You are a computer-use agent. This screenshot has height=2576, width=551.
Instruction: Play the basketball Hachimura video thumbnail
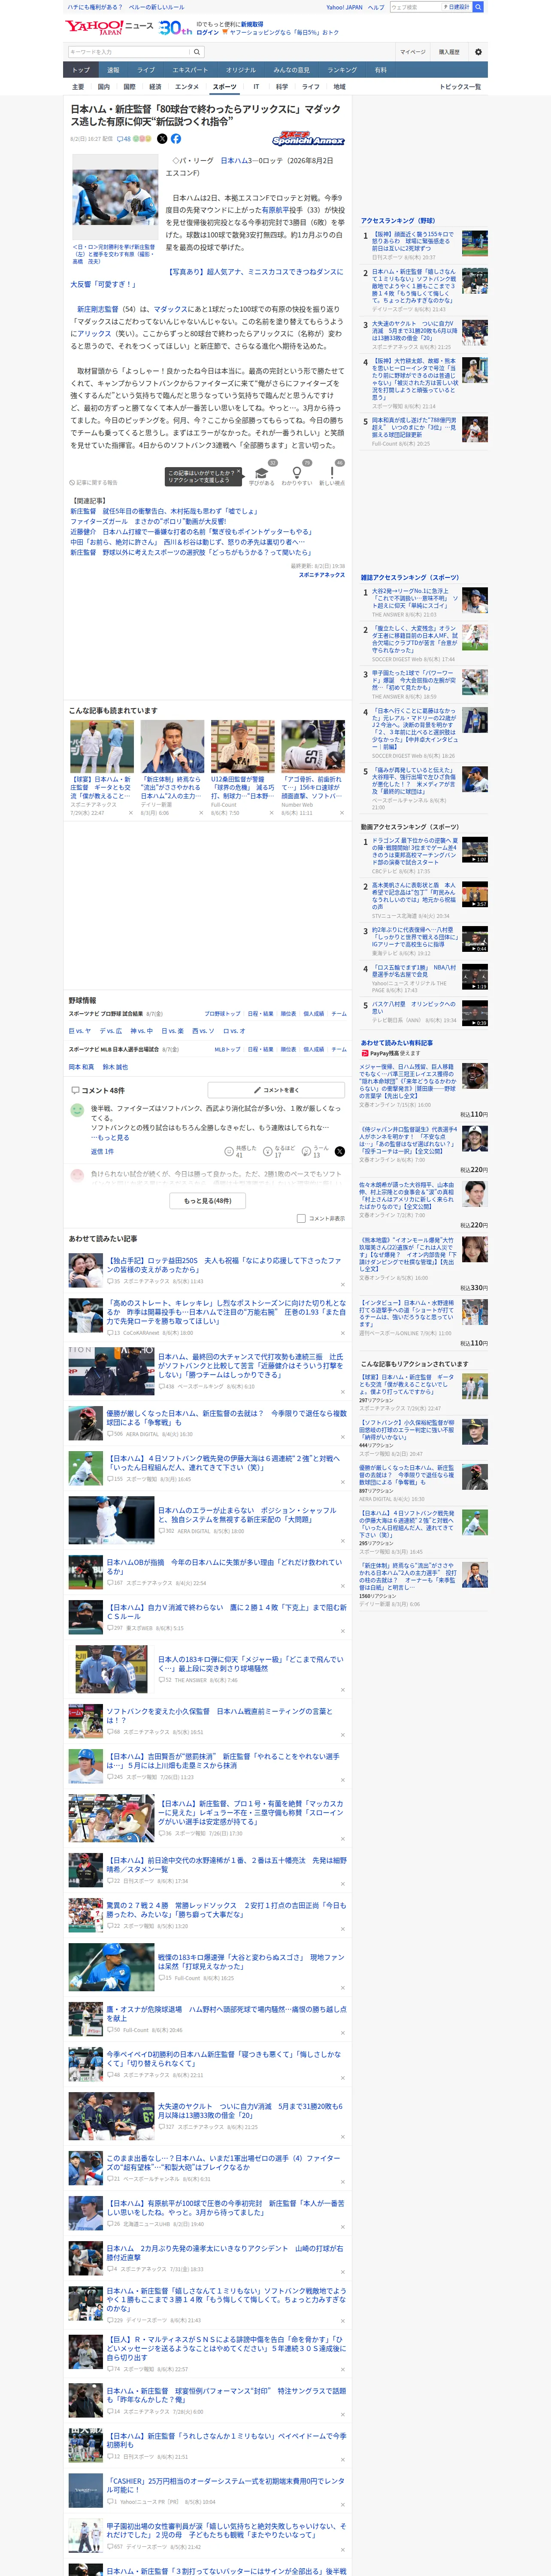point(475,1013)
